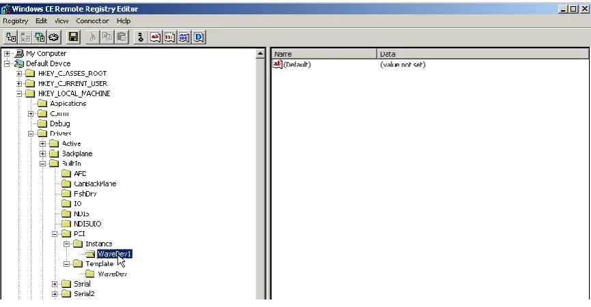The image size is (591, 307).
Task: Select the IO key
Action: pyautogui.click(x=78, y=203)
